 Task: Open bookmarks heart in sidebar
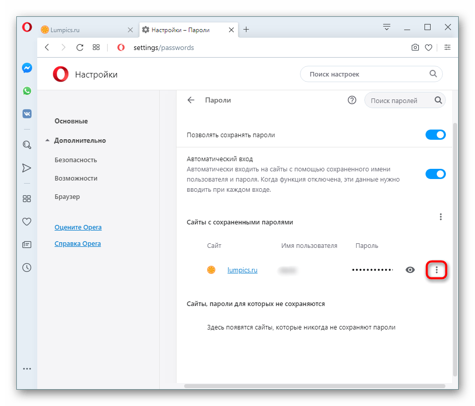pos(27,222)
